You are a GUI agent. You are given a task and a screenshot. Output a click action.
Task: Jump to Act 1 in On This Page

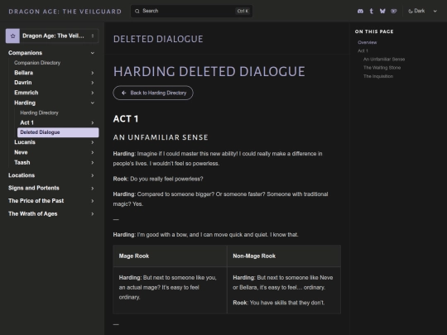[x=363, y=50]
